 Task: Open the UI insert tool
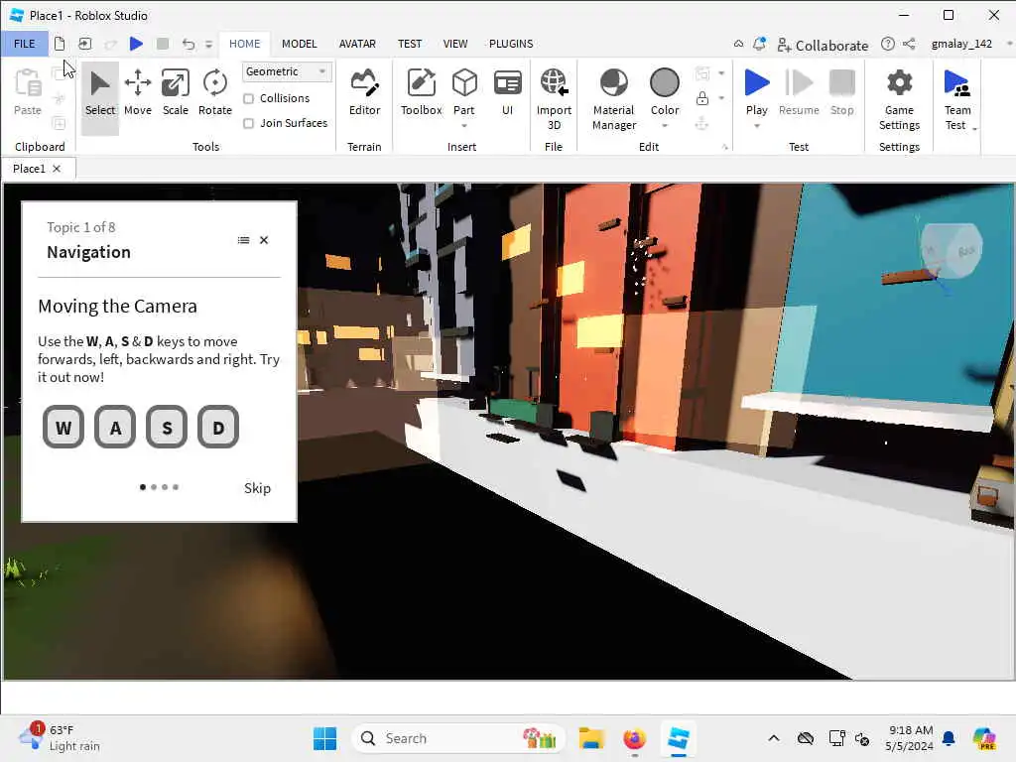pos(507,93)
